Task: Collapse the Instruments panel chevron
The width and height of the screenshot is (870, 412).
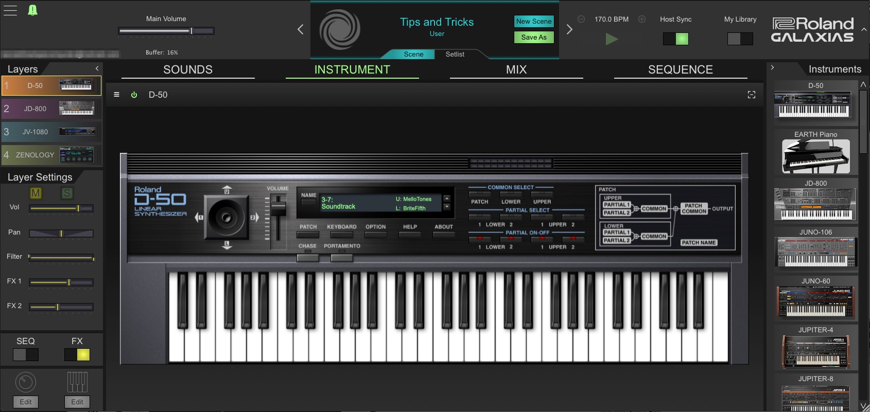Action: click(772, 67)
